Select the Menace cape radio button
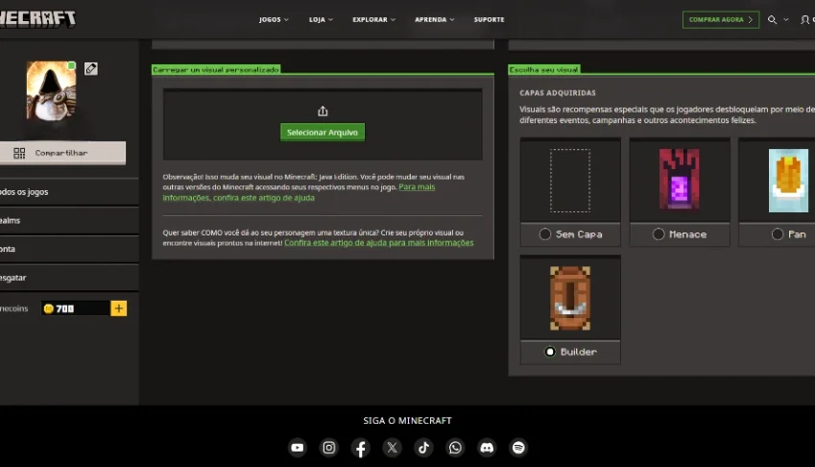 click(659, 234)
